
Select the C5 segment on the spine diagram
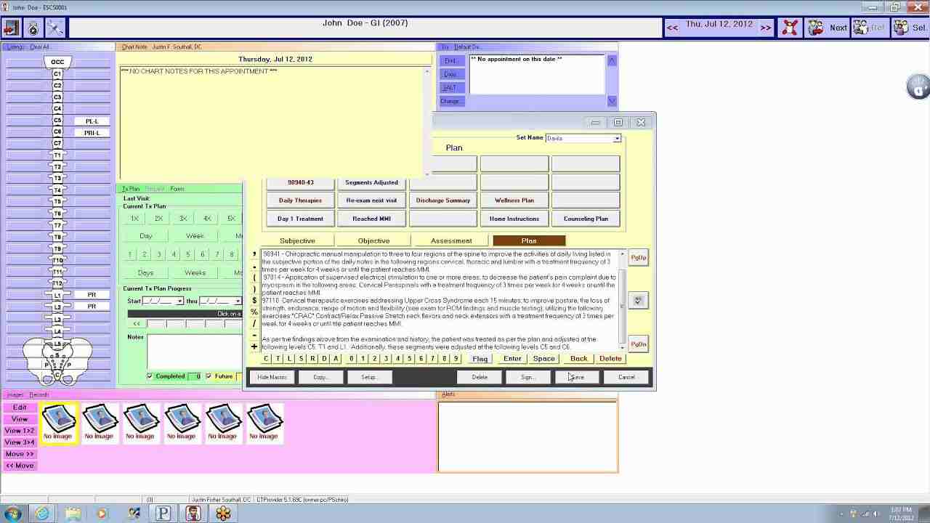pyautogui.click(x=57, y=121)
